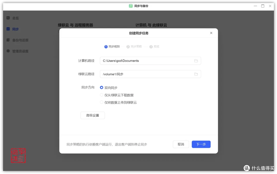Image resolution: width=277 pixels, height=174 pixels.
Task: Click the 同步与备份 app logo icon
Action: 131,6
